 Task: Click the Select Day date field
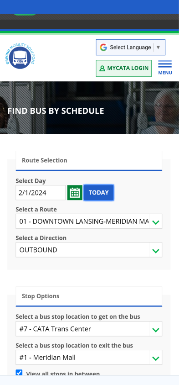point(41,193)
